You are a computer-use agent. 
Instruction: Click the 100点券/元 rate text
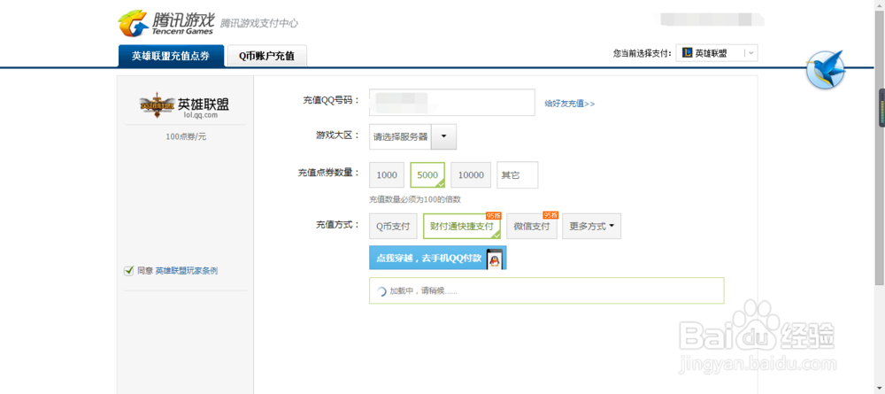186,136
